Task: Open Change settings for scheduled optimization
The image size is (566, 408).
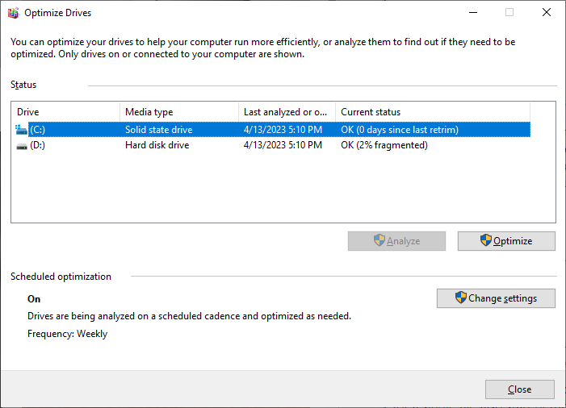Action: tap(496, 298)
